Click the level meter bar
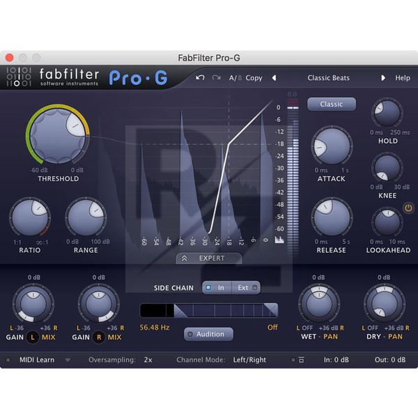 [293, 176]
